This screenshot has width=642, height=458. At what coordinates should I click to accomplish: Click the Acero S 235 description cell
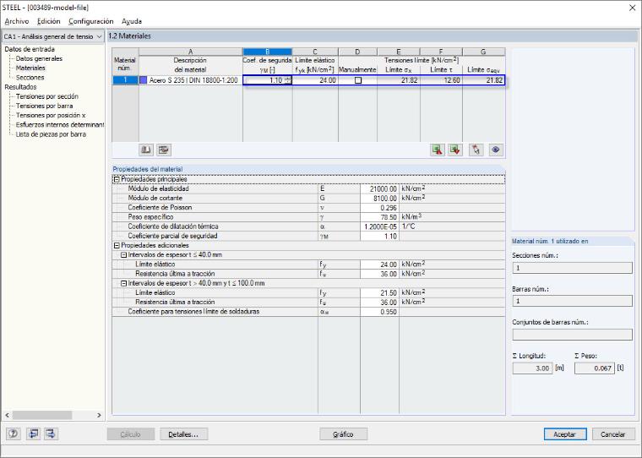[x=191, y=80]
